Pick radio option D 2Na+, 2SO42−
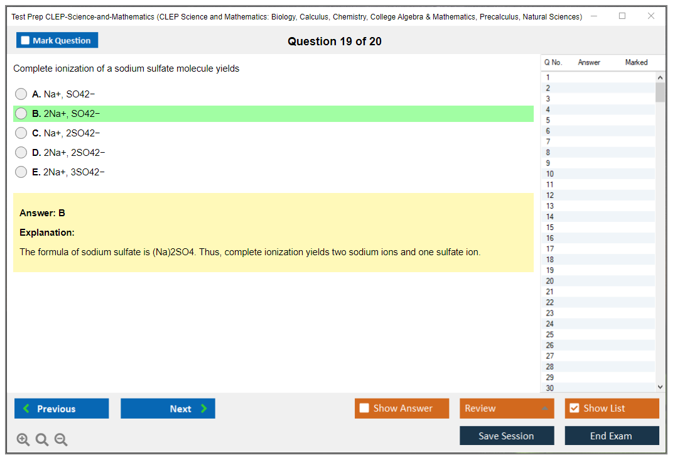675x462 pixels. tap(21, 153)
